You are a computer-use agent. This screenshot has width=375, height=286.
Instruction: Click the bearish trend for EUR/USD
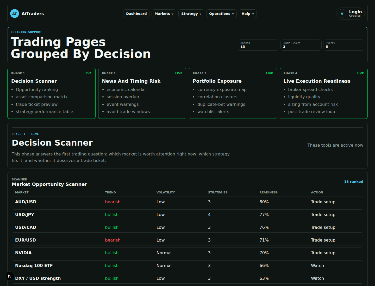click(113, 240)
